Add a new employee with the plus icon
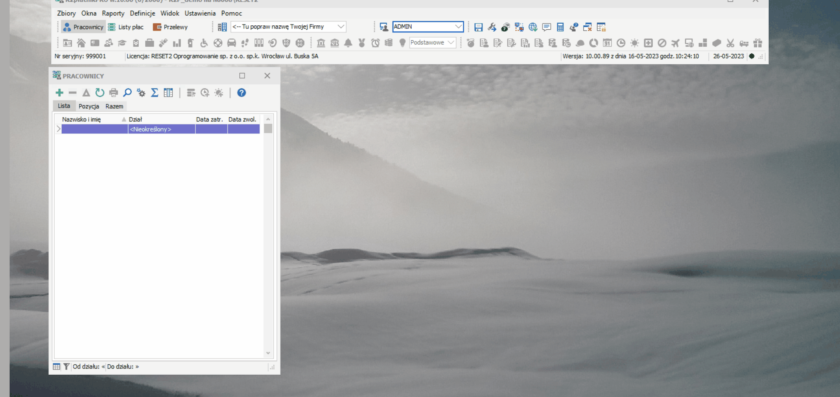 (x=59, y=93)
